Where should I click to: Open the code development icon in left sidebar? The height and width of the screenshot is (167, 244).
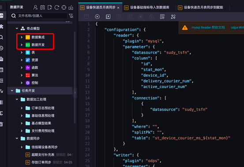2,15
